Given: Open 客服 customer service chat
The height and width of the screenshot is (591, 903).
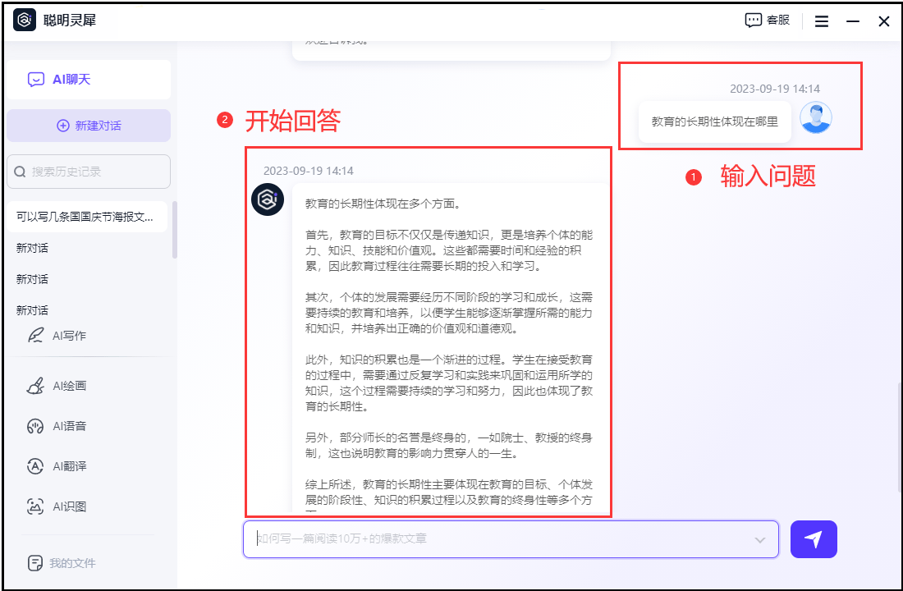Looking at the screenshot, I should click(x=767, y=21).
